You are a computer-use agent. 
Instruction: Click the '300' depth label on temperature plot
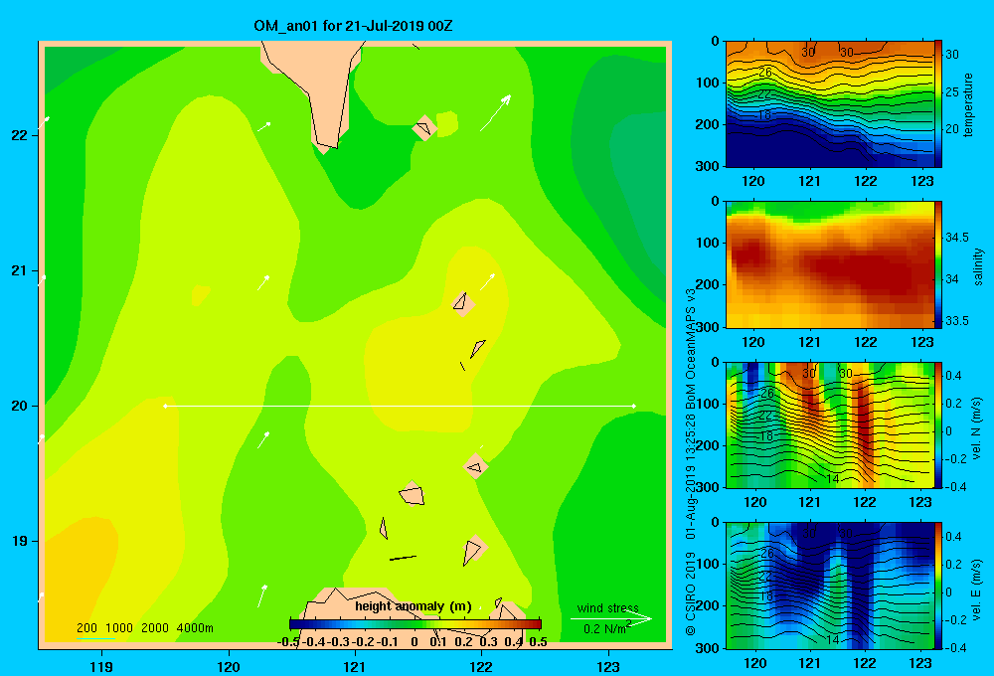click(708, 166)
